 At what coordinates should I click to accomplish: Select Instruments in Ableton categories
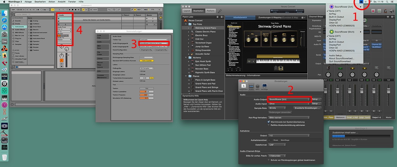coord(20,27)
